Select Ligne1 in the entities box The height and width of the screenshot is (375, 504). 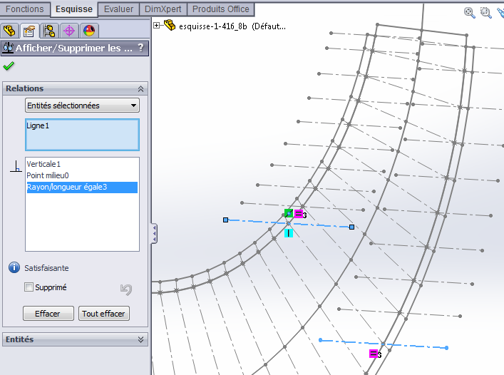[x=38, y=125]
